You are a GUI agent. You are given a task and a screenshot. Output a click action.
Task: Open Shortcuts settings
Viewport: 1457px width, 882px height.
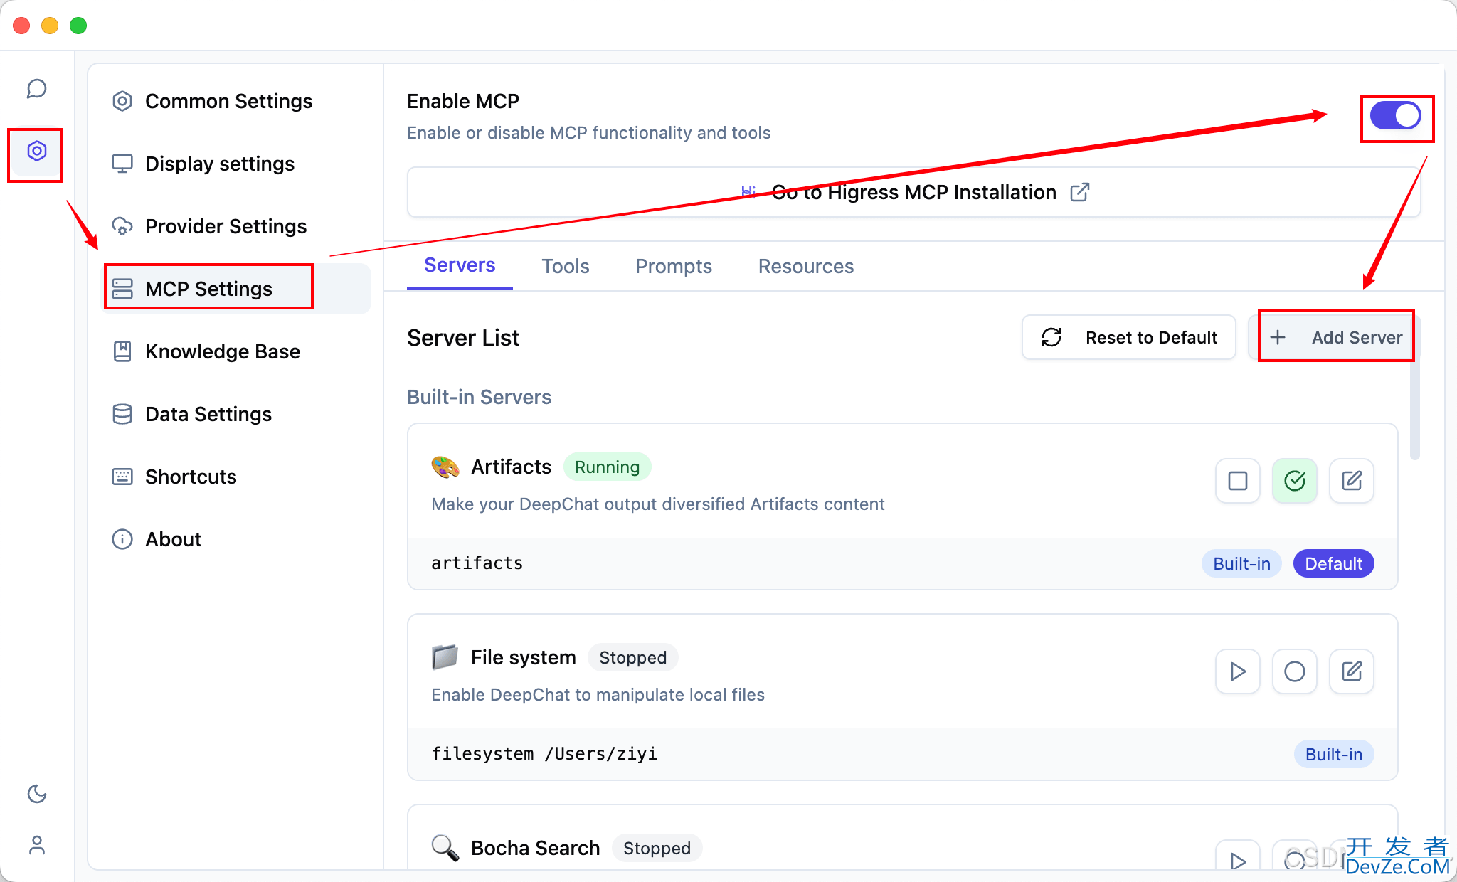237,477
